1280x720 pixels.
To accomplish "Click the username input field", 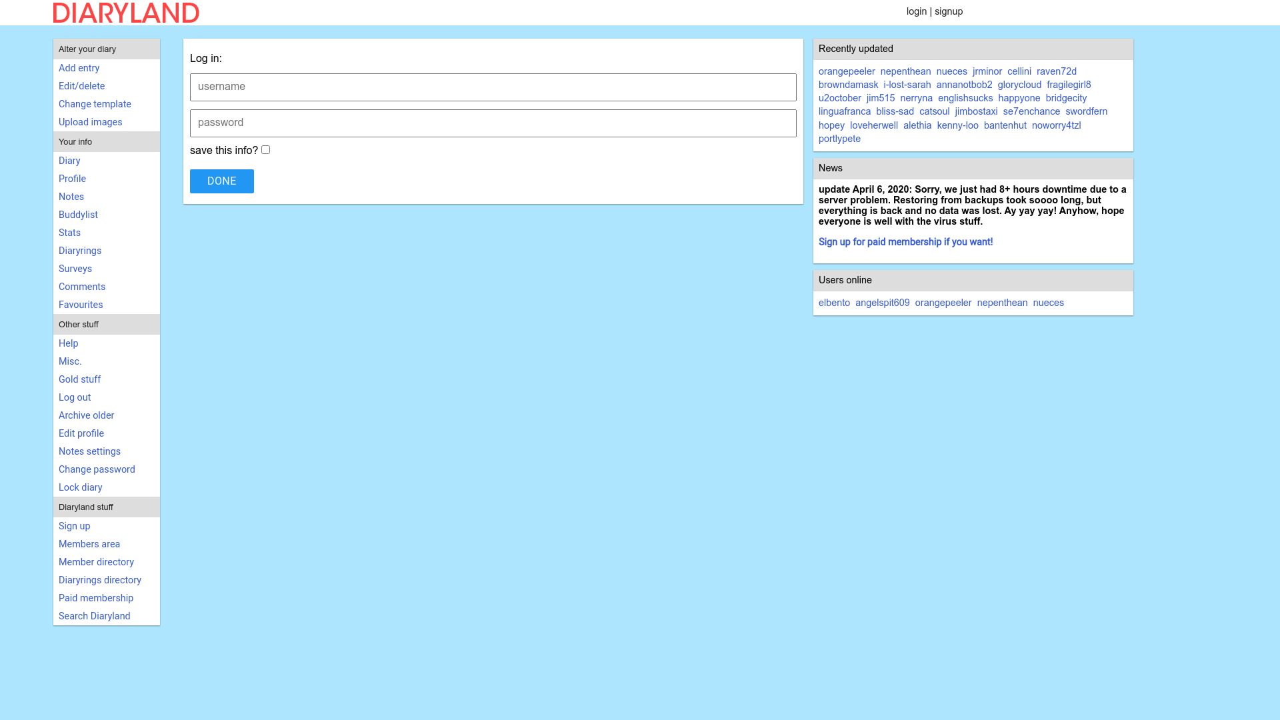I will pyautogui.click(x=493, y=87).
